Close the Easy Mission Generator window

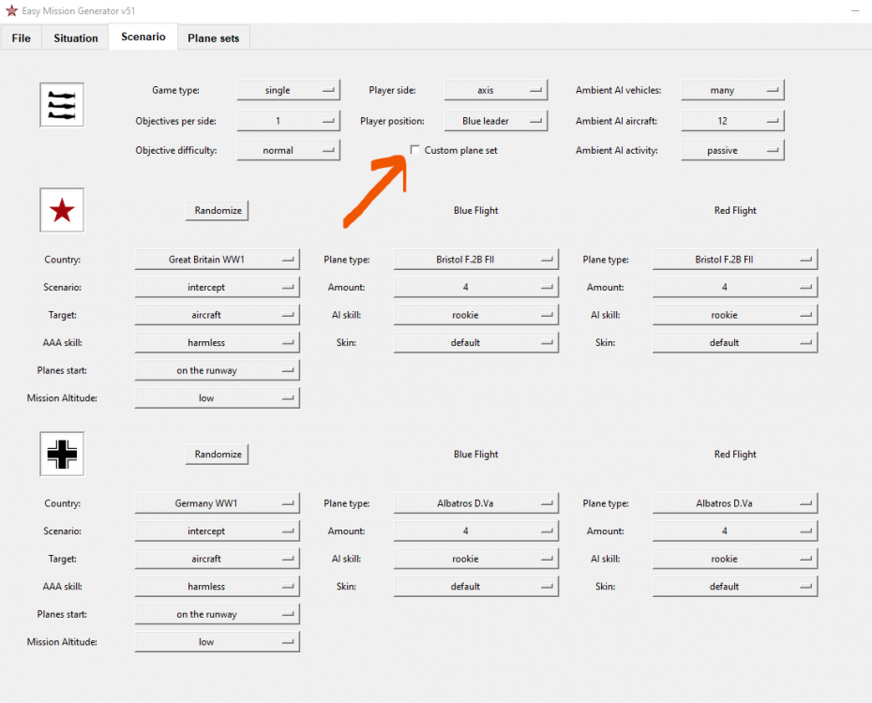point(850,10)
